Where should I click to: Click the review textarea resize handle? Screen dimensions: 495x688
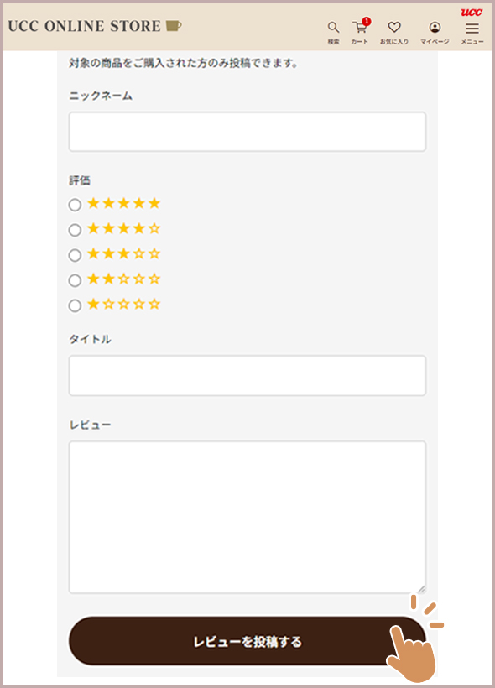[x=422, y=589]
